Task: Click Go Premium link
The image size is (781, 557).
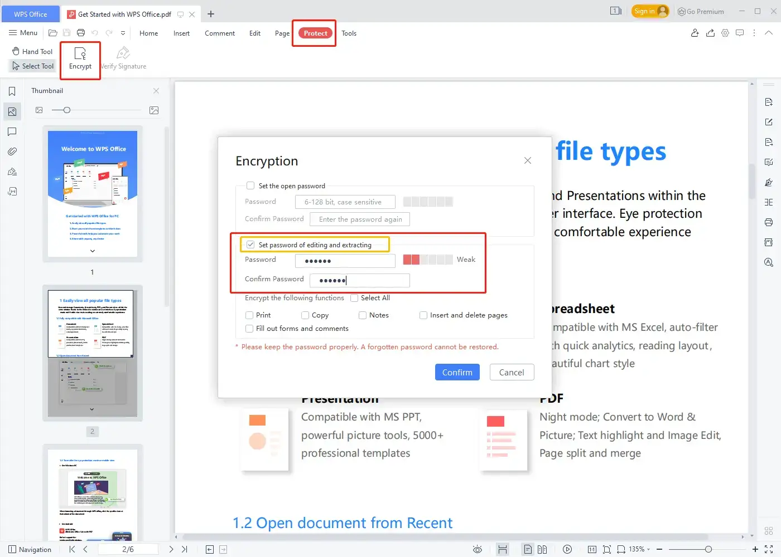Action: (x=701, y=11)
